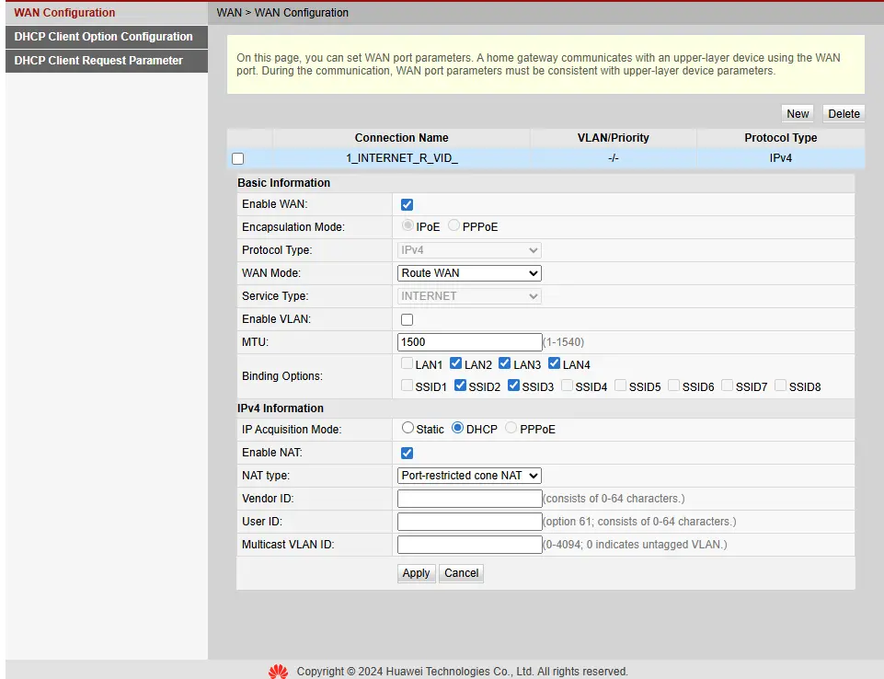Click the Basic Information section heading
The image size is (884, 679).
(x=283, y=183)
